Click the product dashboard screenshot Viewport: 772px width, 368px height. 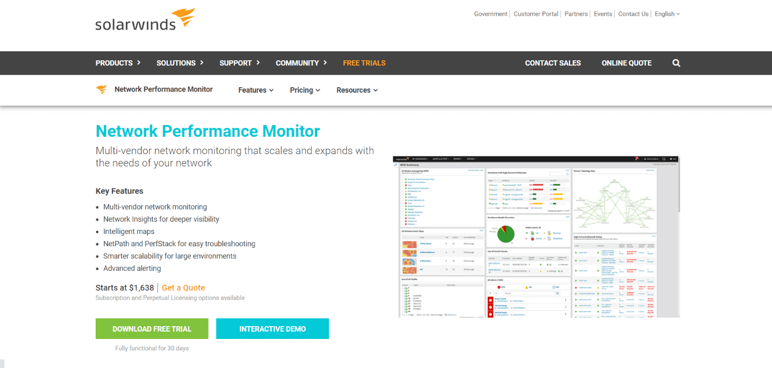tap(536, 237)
